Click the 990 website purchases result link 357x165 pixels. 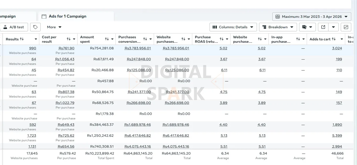tap(33, 48)
